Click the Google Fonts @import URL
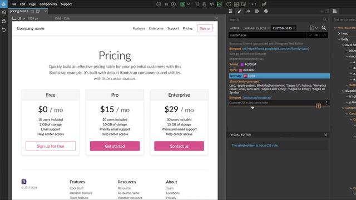 click(x=275, y=48)
